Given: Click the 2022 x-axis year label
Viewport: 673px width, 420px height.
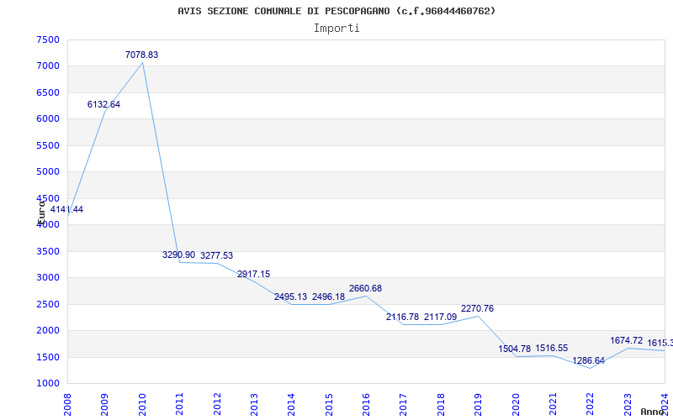Looking at the screenshot, I should point(590,403).
